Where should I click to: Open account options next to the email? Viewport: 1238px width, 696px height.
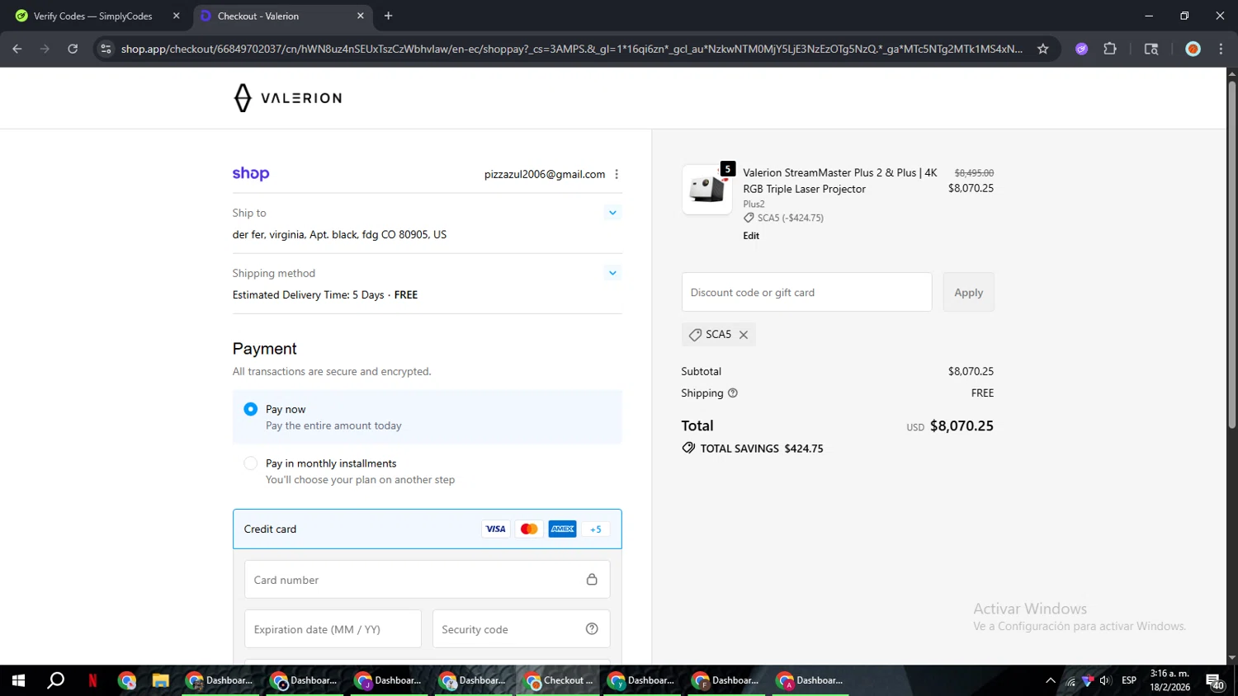click(617, 174)
